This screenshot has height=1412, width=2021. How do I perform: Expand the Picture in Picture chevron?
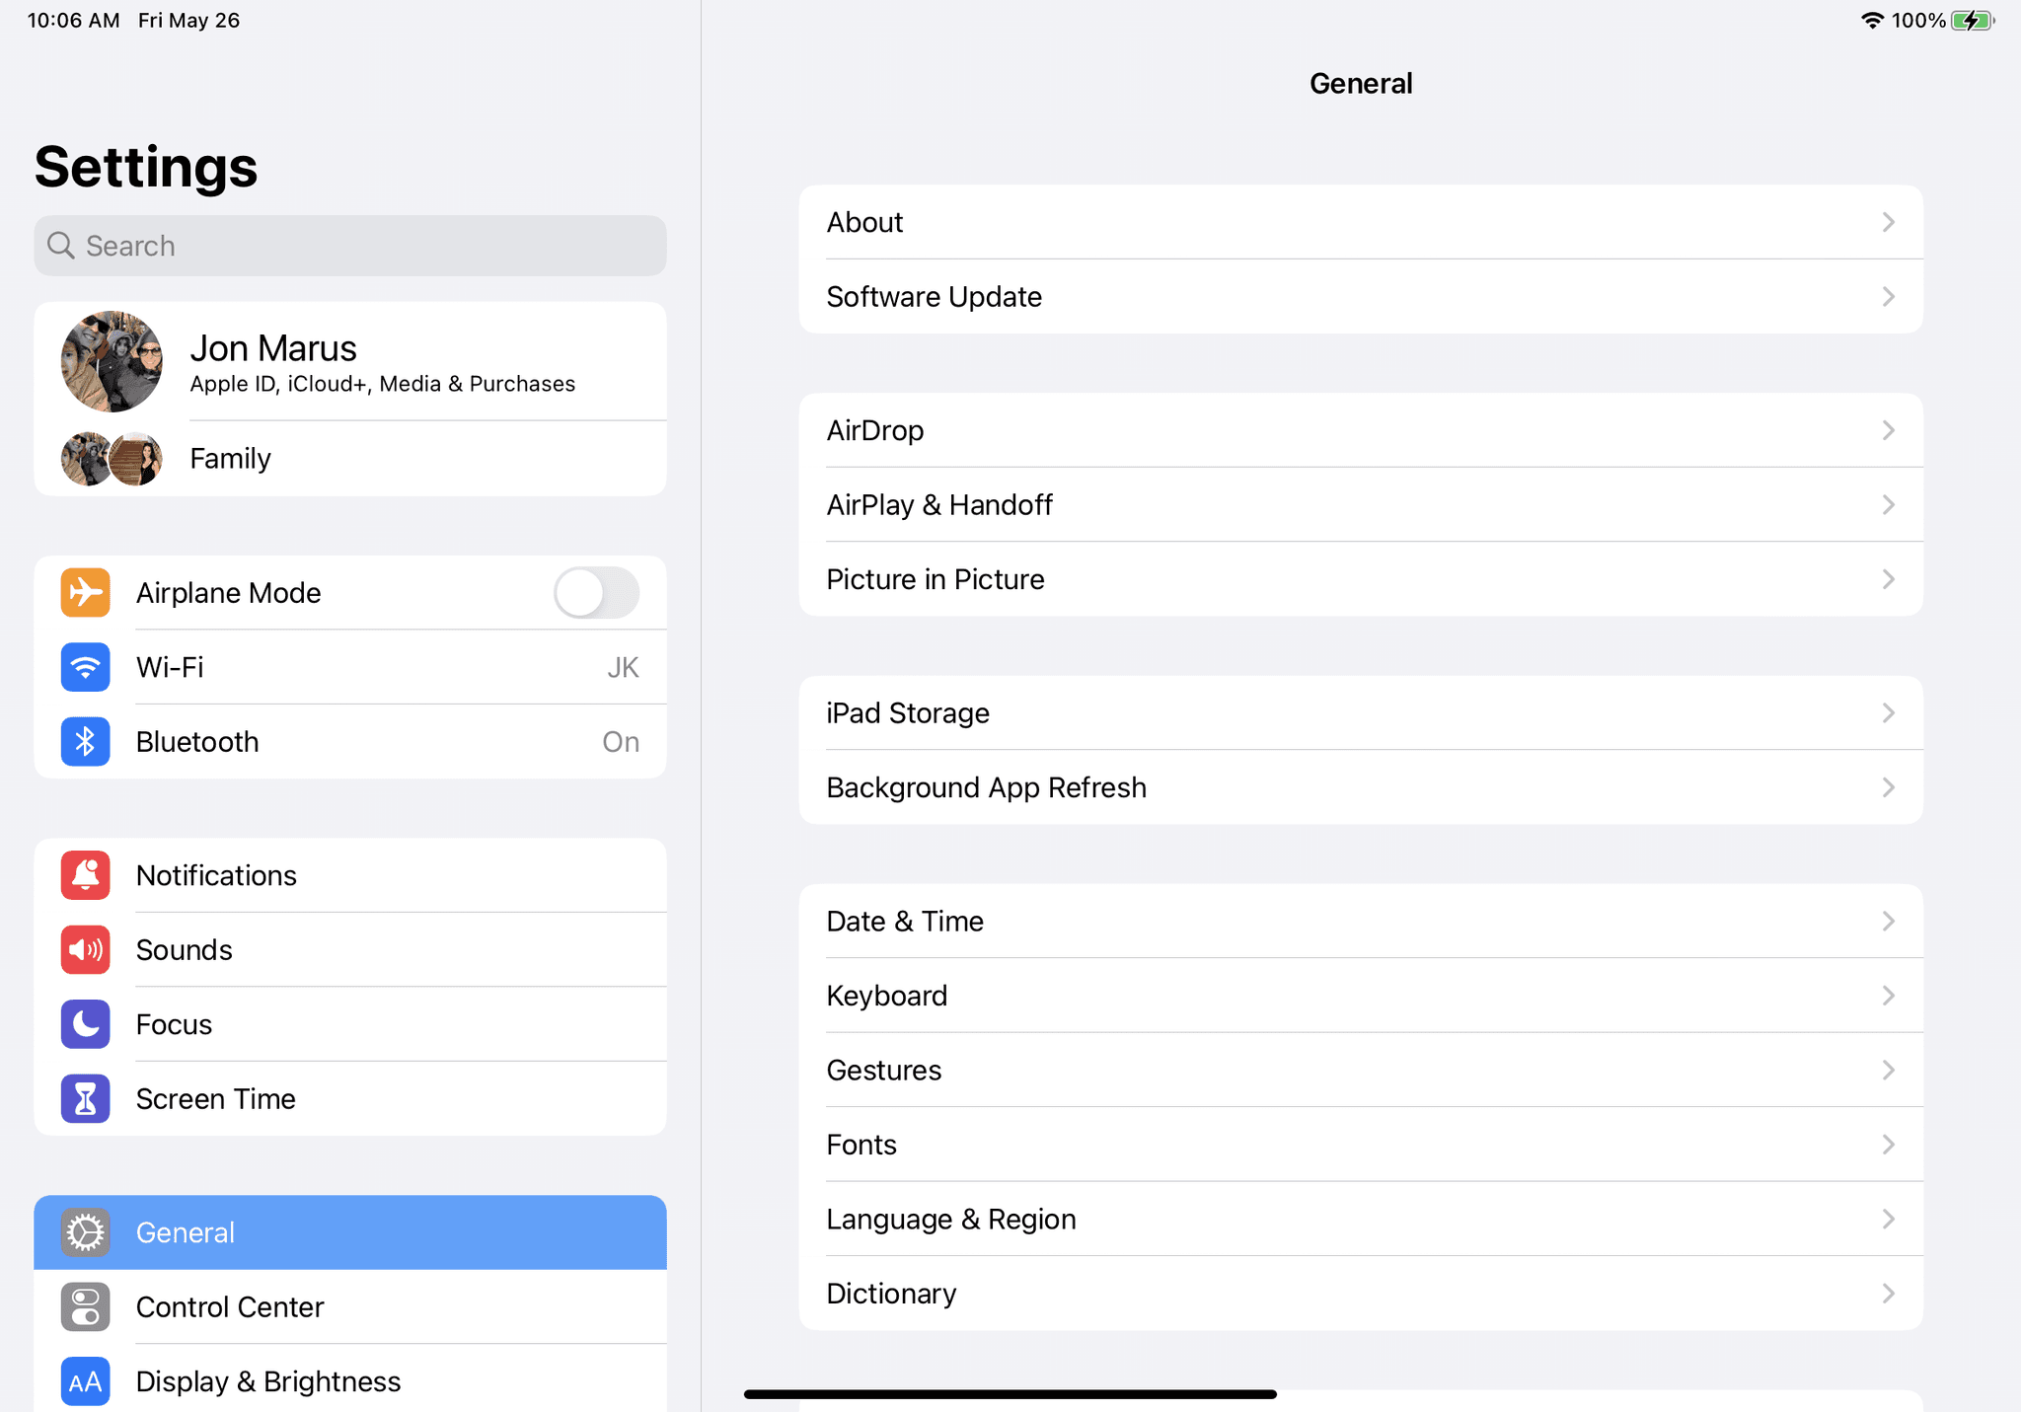tap(1888, 579)
